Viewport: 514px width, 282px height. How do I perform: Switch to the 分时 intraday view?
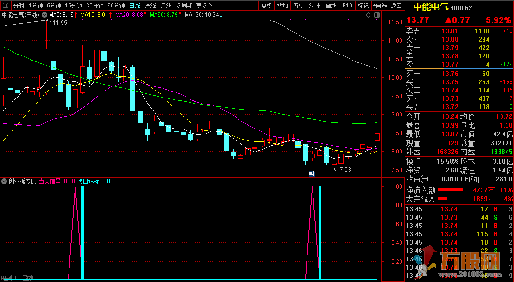click(x=19, y=6)
